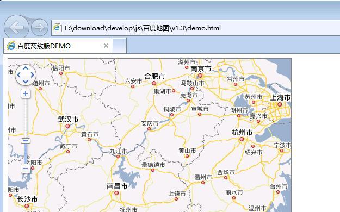
Task: Pan the map left with the left arrow
Action: click(x=19, y=75)
